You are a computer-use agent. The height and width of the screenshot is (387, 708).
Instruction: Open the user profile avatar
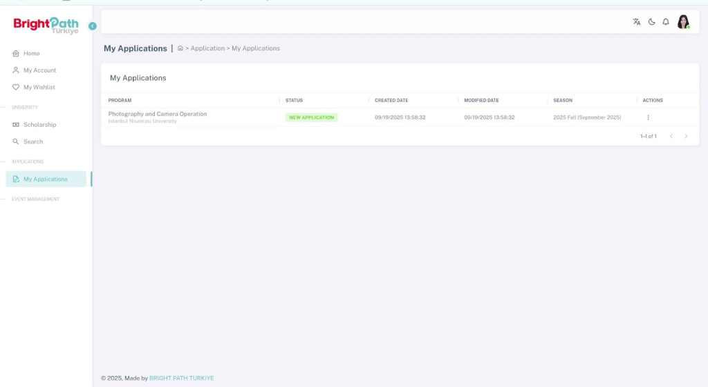click(683, 22)
